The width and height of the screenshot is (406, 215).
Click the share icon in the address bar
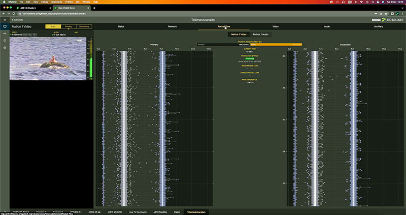381,14
